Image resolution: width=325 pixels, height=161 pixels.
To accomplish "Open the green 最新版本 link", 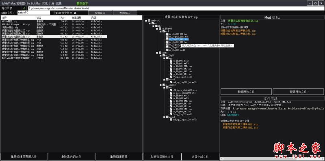I will pyautogui.click(x=82, y=4).
